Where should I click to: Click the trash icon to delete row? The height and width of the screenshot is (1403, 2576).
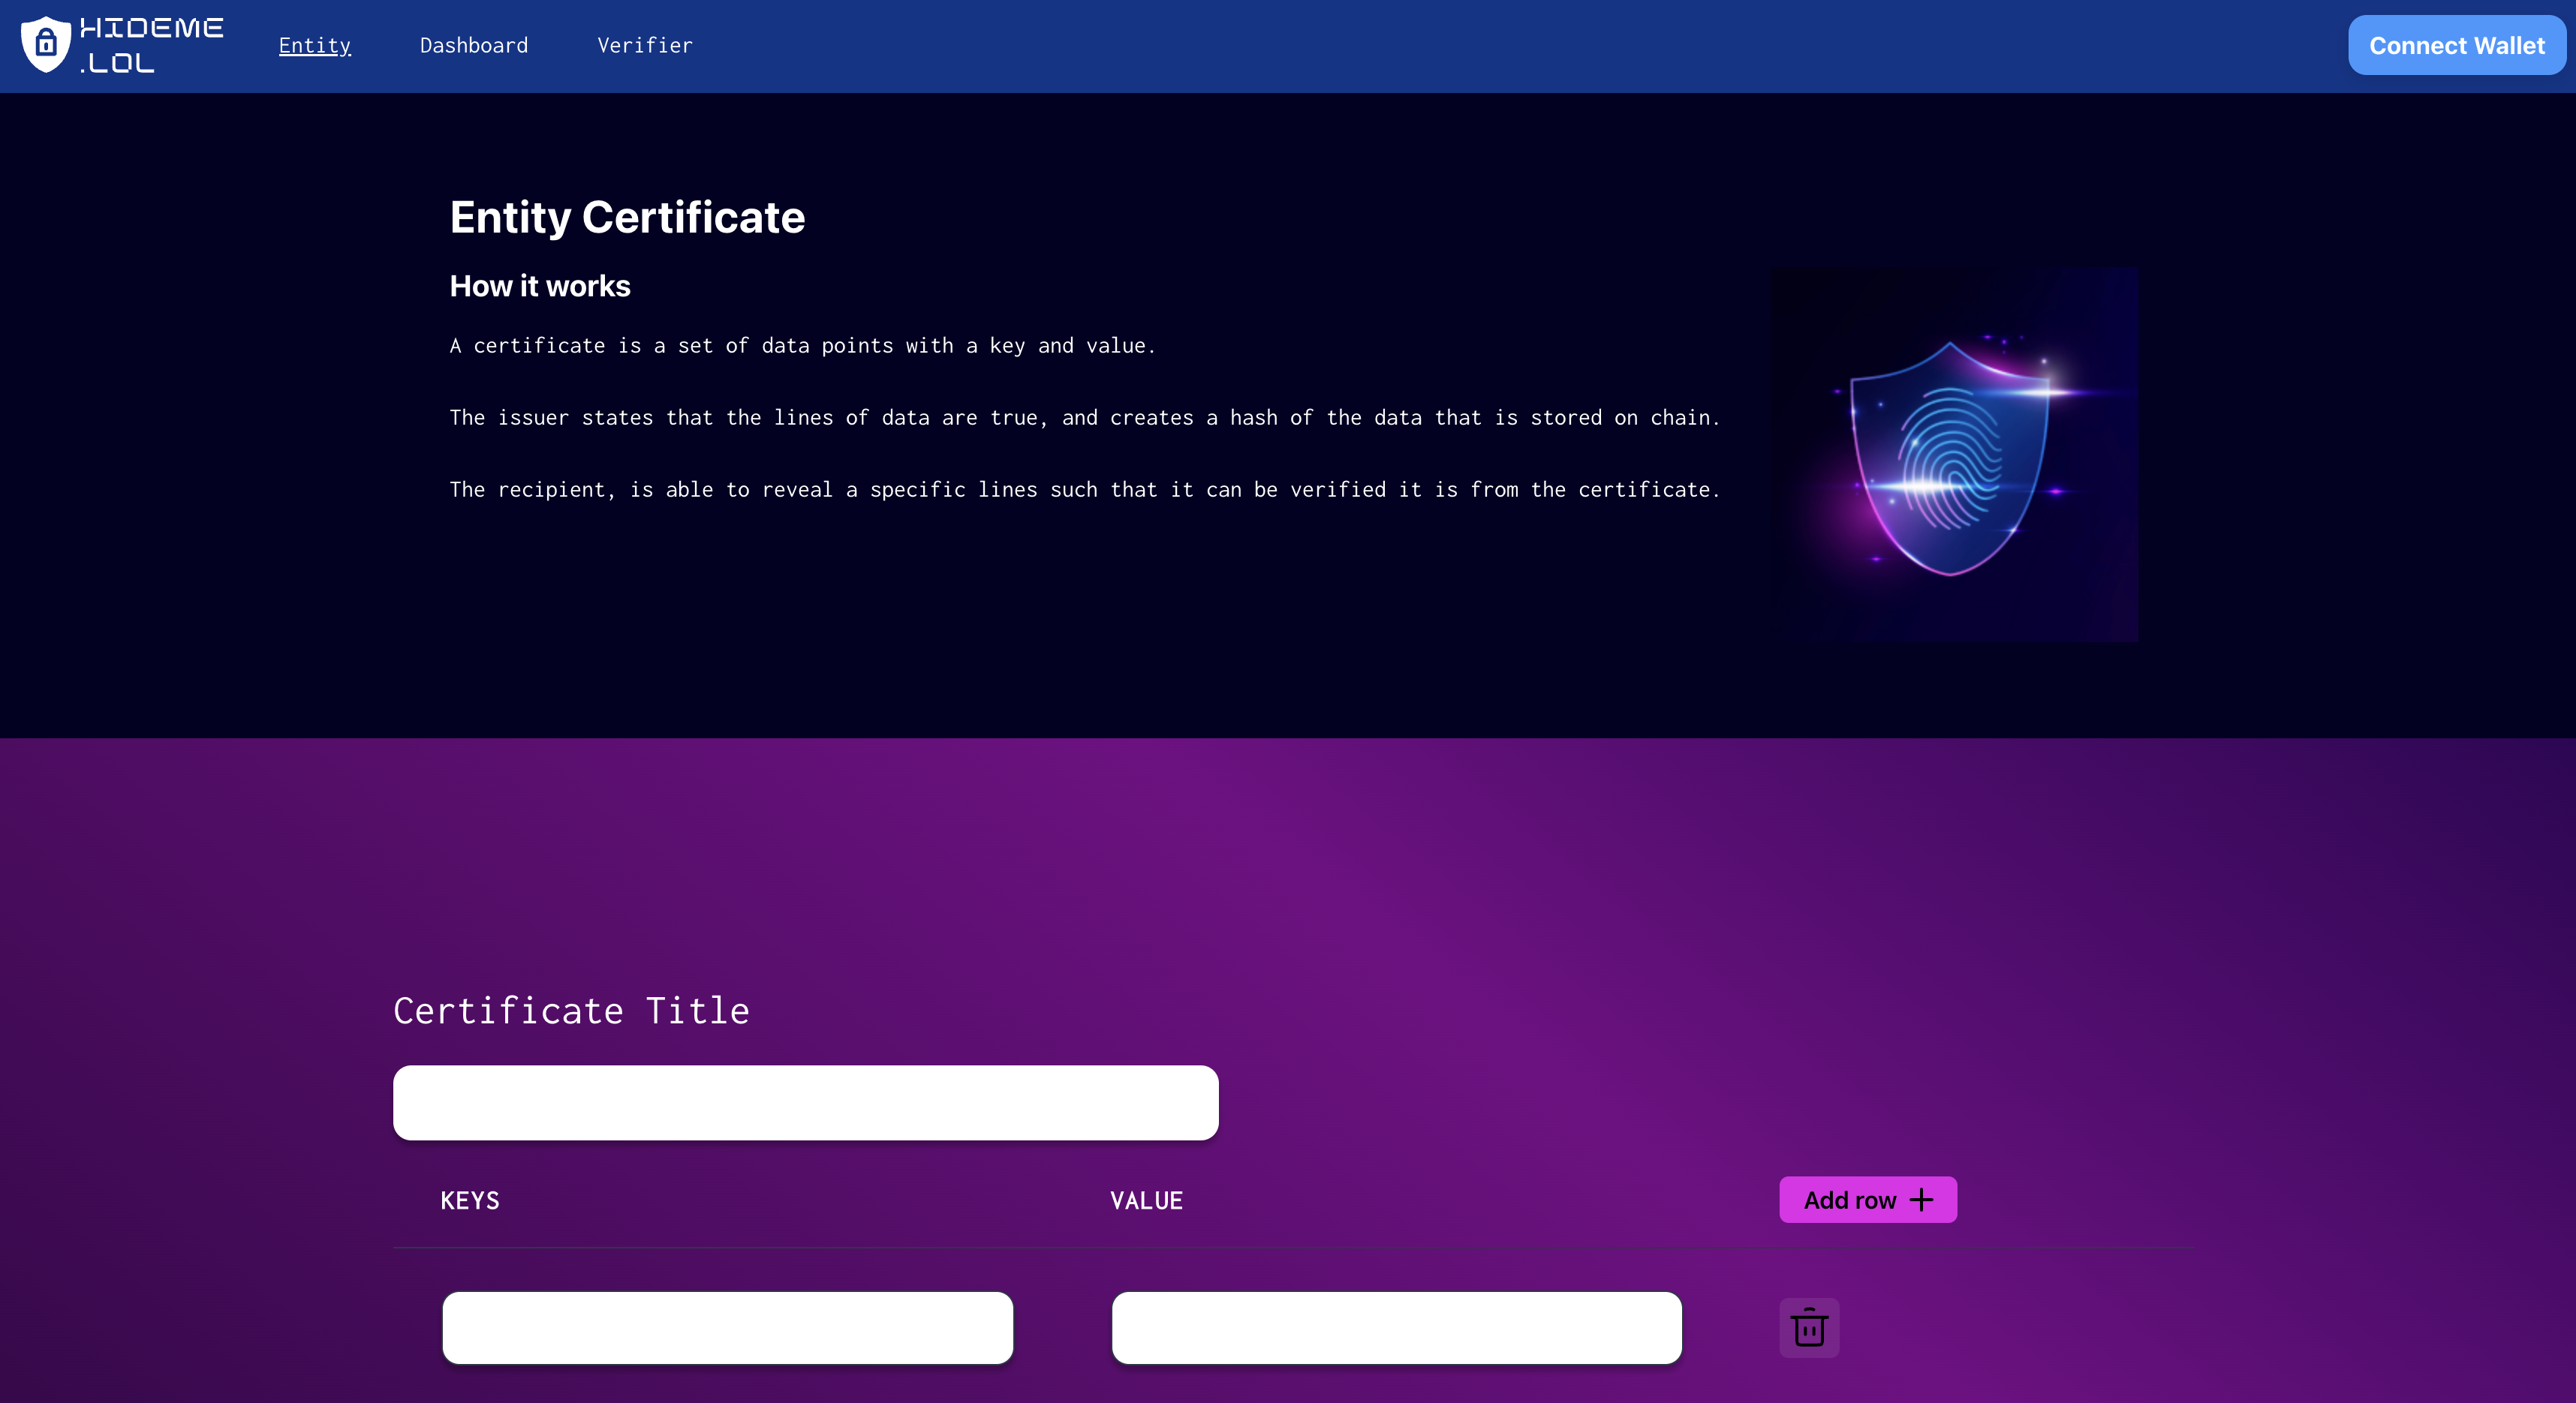1808,1327
